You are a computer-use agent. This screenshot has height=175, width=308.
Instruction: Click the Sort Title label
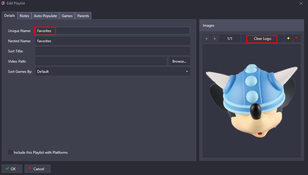coord(16,51)
